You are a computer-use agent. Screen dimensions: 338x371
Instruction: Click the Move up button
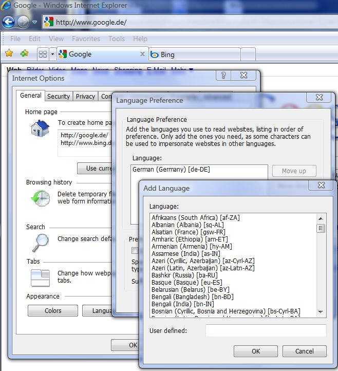click(x=294, y=171)
